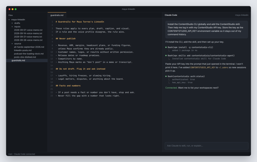Click the '## Facts and numbers' heading

click(68, 86)
